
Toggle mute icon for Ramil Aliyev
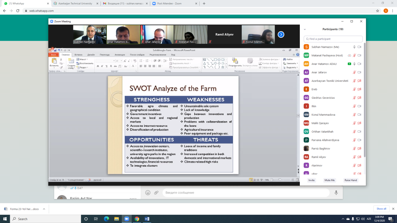(x=354, y=157)
